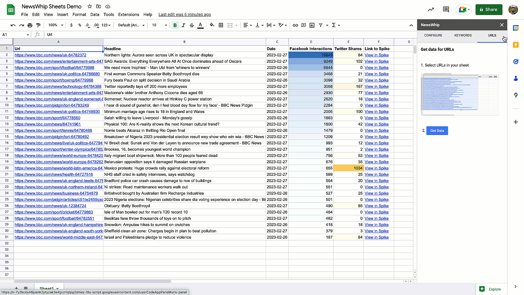Decrease decimal places
The image size is (524, 295).
click(x=87, y=25)
